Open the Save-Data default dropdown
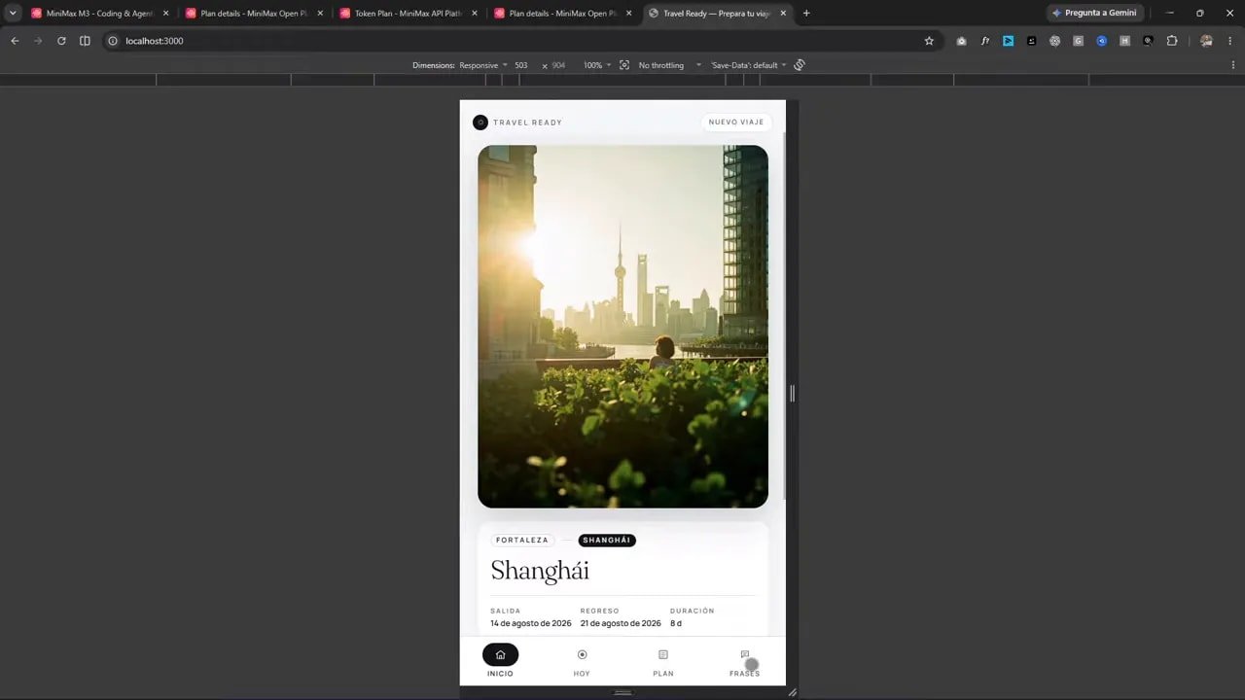 [748, 65]
